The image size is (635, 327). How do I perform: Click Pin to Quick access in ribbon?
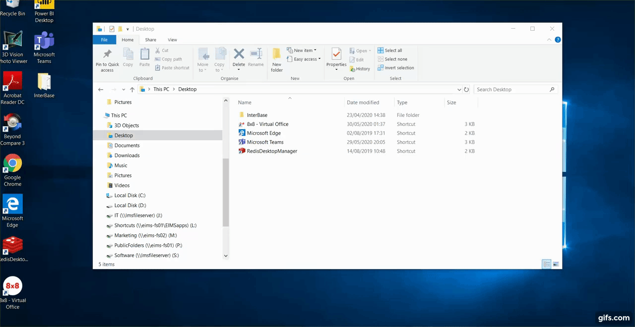click(x=107, y=61)
